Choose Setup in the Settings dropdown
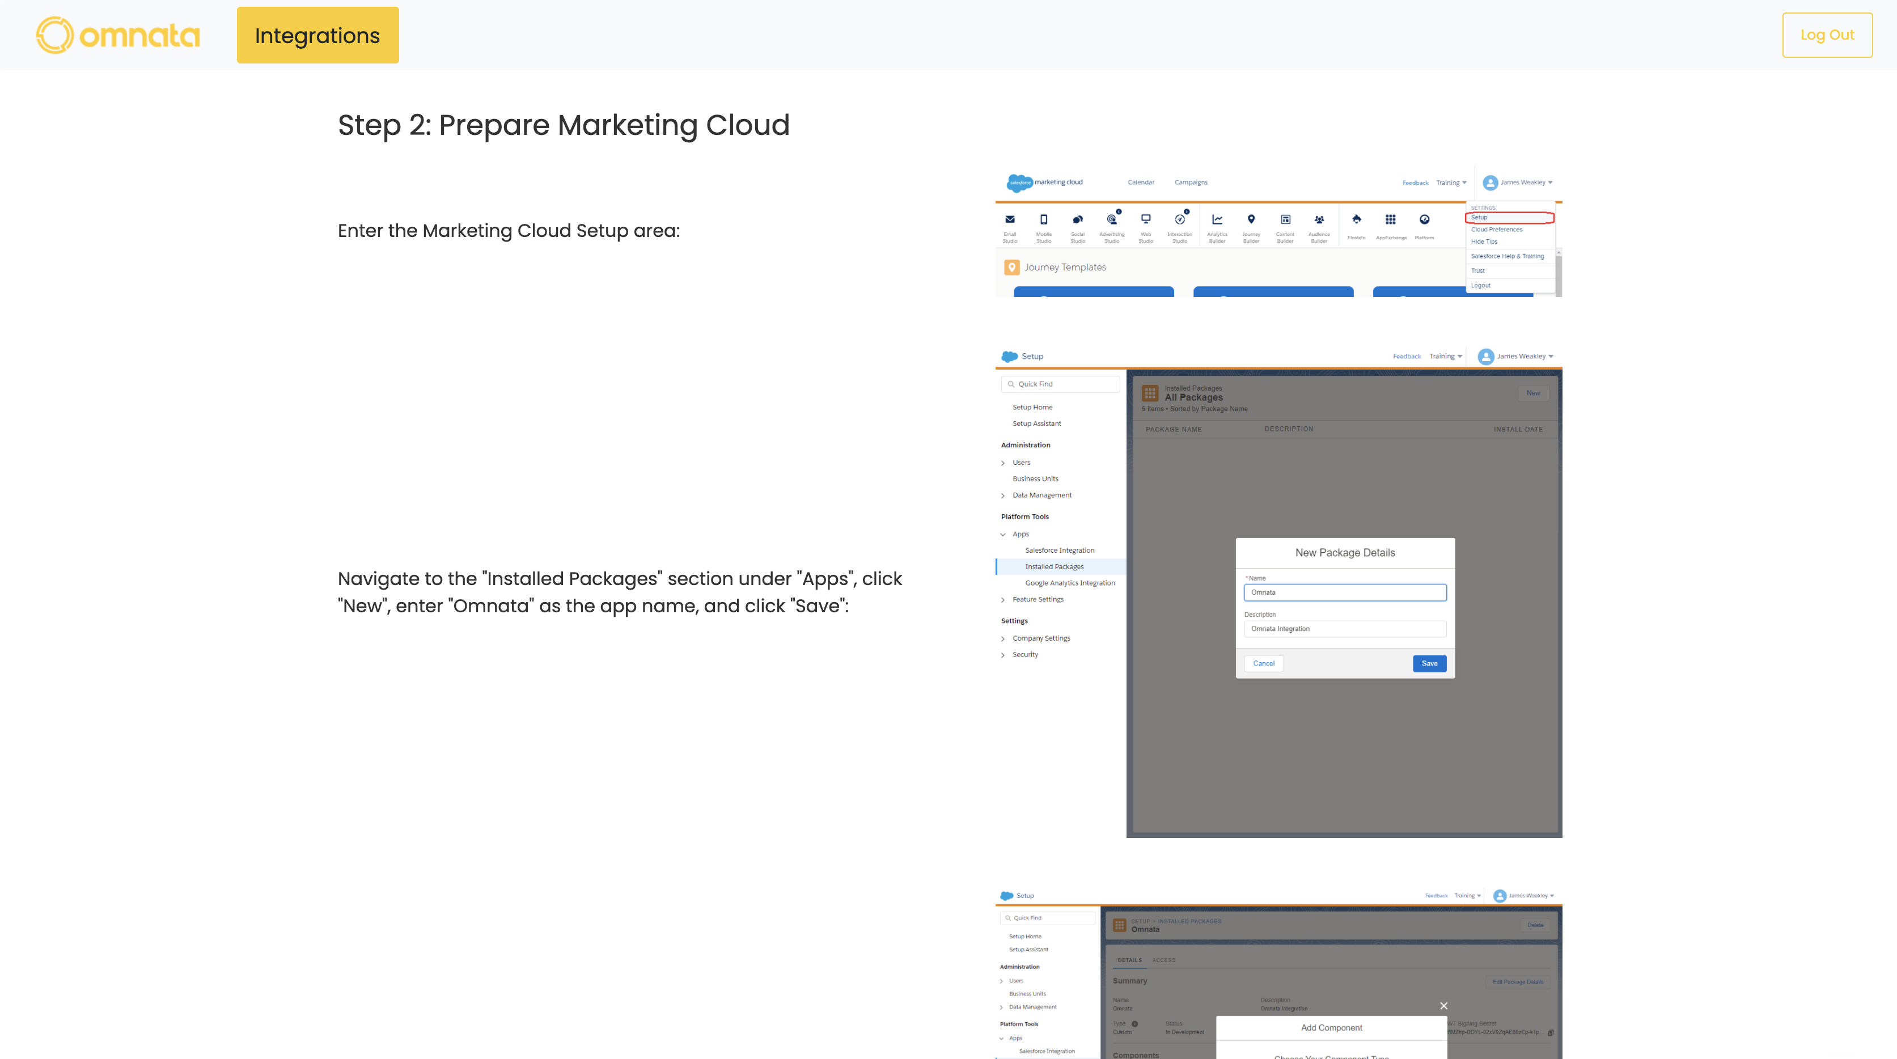 pyautogui.click(x=1510, y=218)
